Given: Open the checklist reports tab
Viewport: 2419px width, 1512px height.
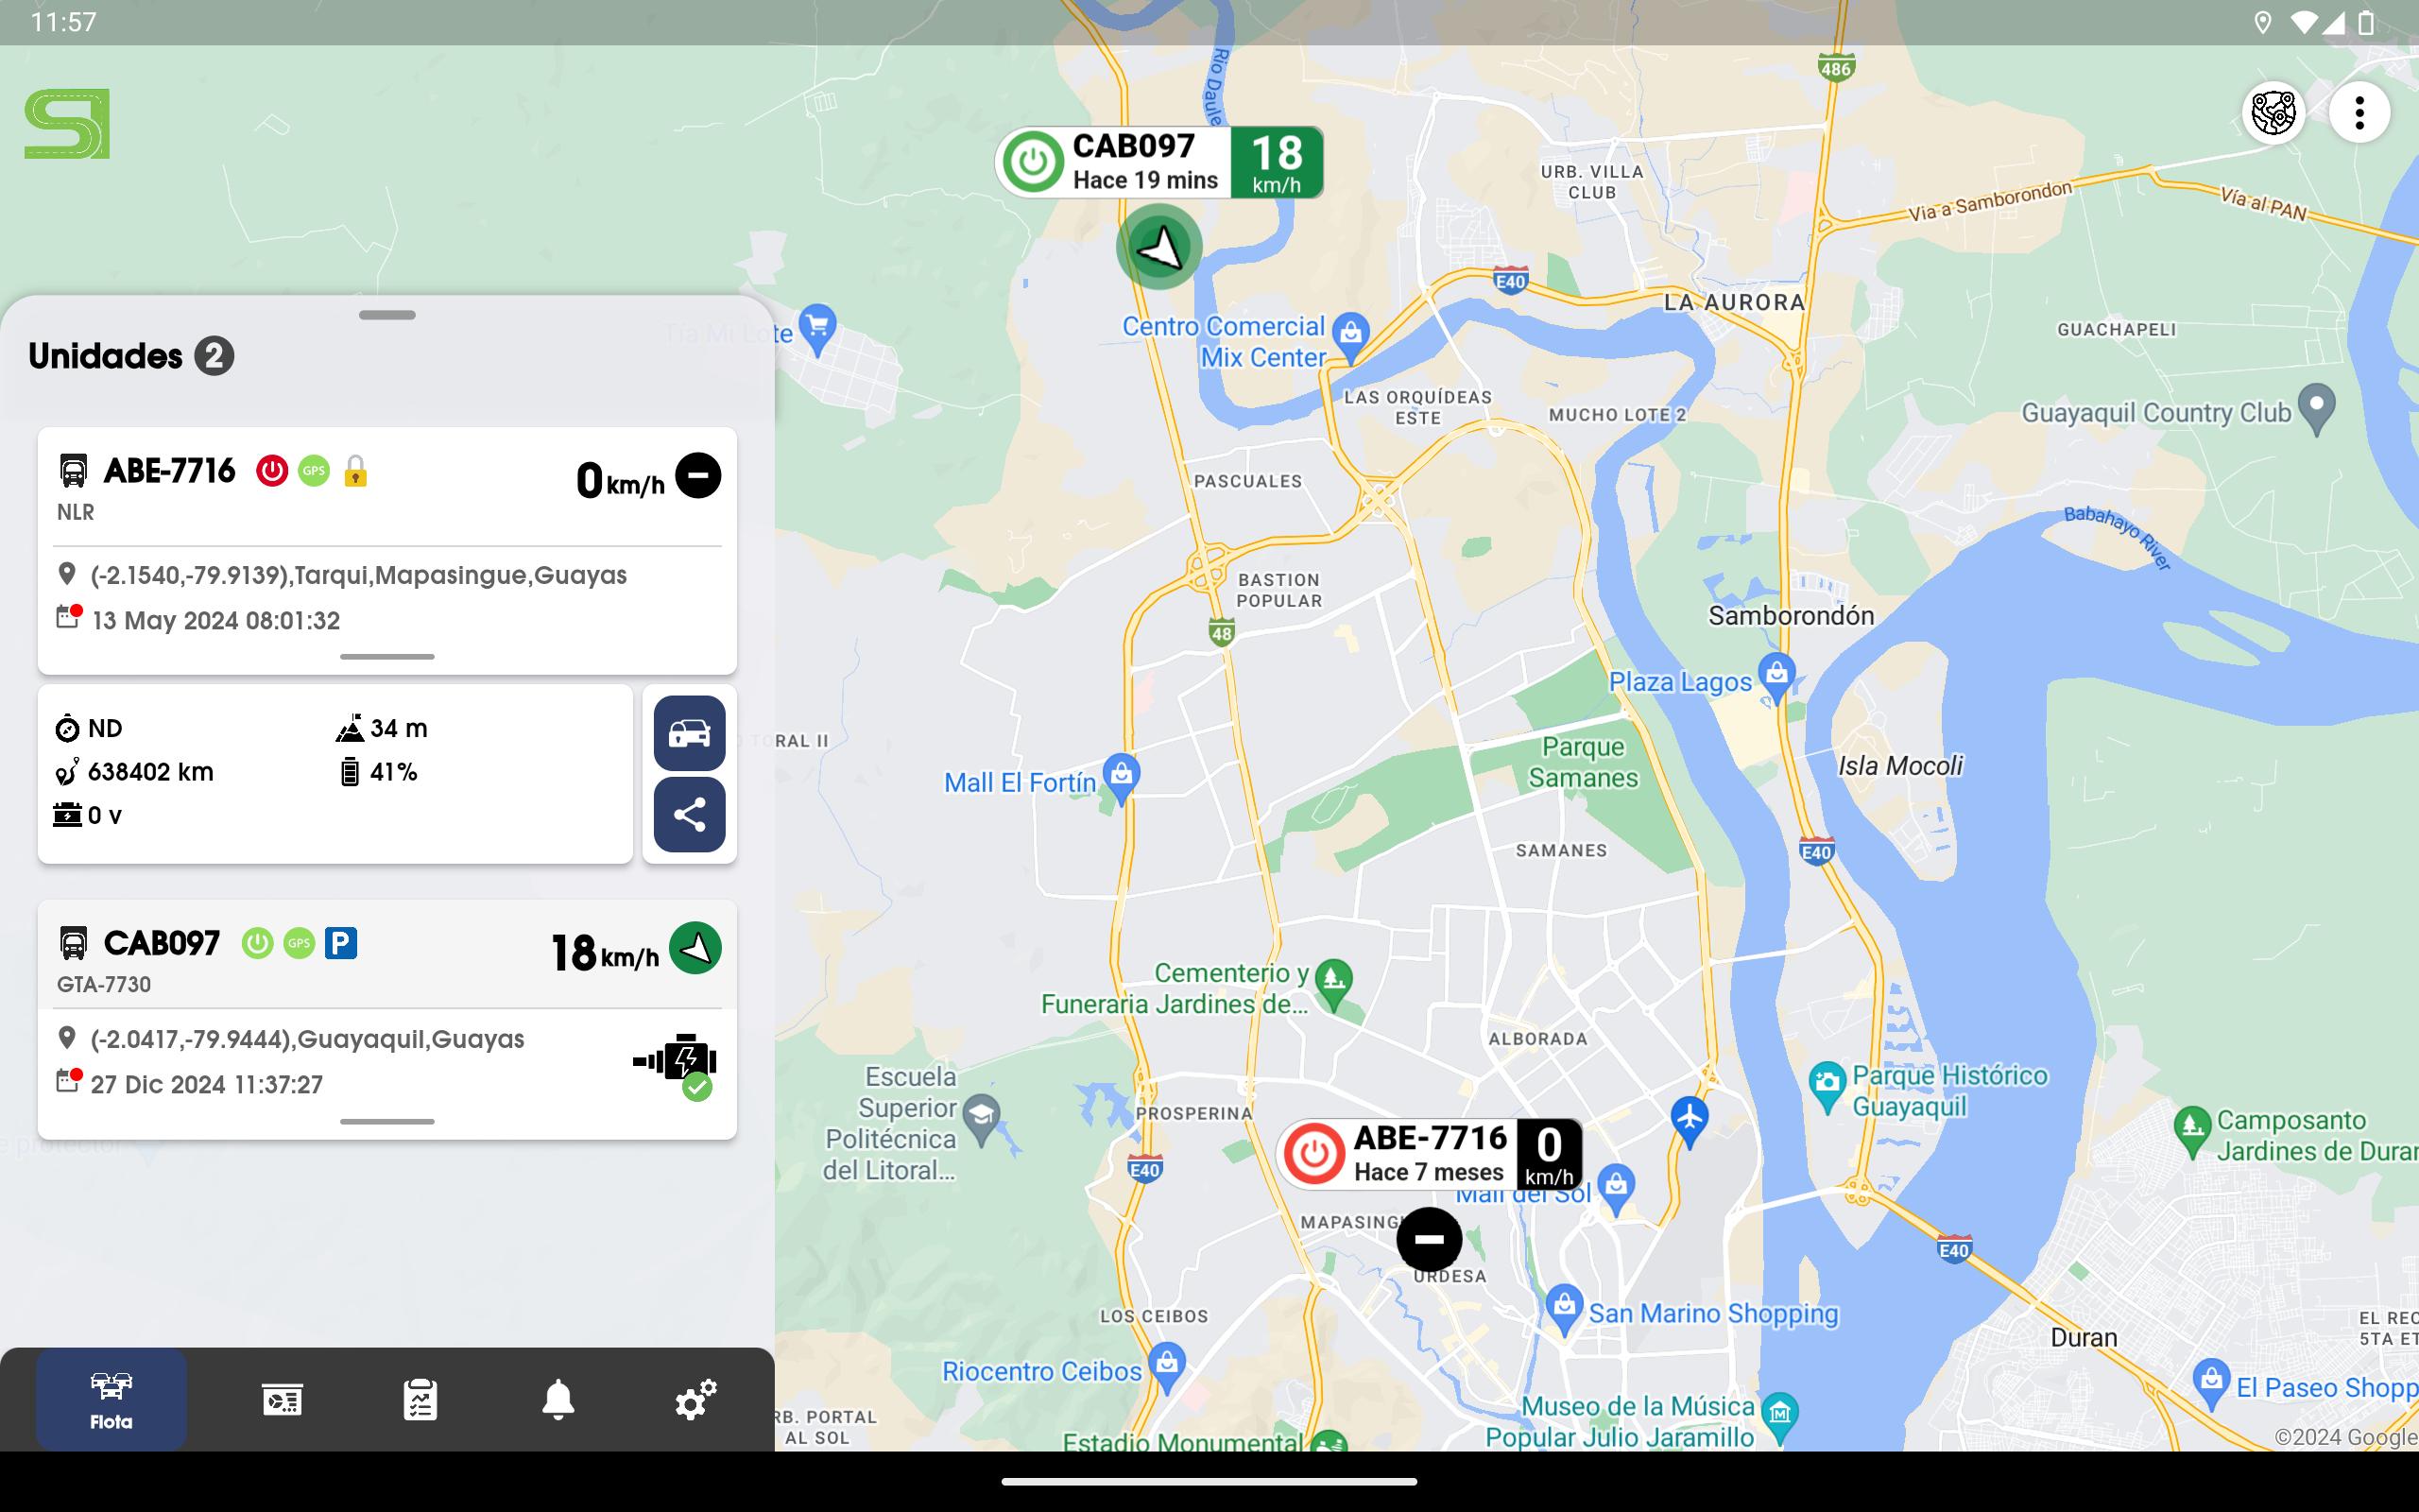Looking at the screenshot, I should click(420, 1399).
